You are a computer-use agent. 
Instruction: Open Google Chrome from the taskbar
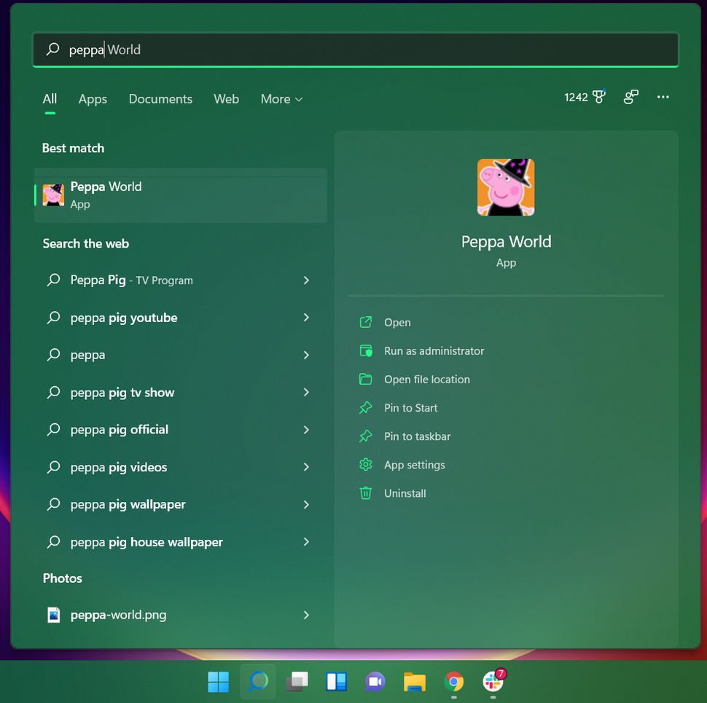pyautogui.click(x=454, y=683)
